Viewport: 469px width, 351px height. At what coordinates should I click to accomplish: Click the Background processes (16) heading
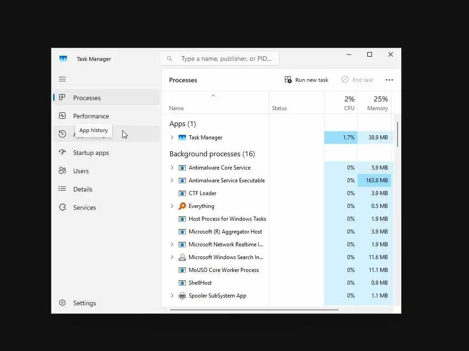(x=212, y=154)
